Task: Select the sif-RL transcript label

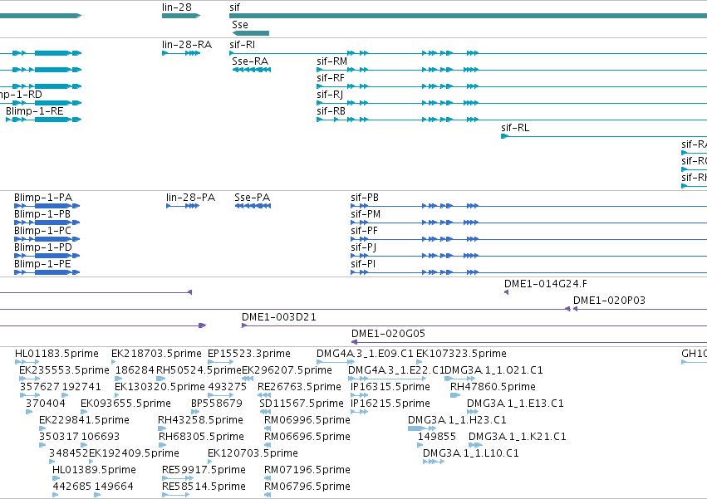Action: pos(515,128)
